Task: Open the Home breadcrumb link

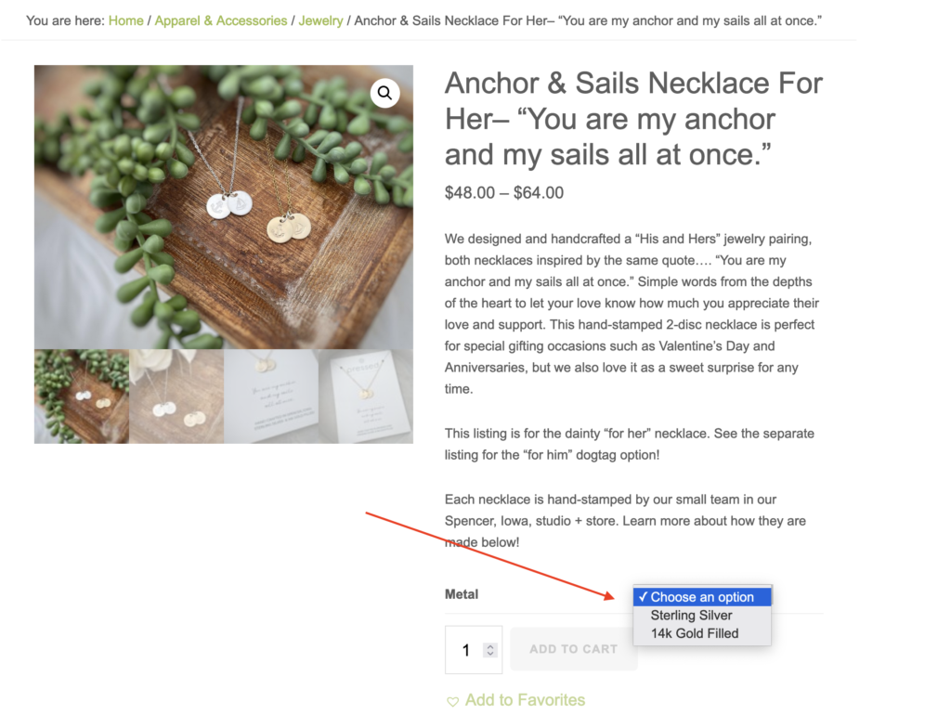Action: pos(126,20)
